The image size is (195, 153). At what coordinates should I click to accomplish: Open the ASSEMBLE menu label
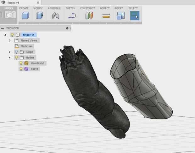tap(54, 8)
